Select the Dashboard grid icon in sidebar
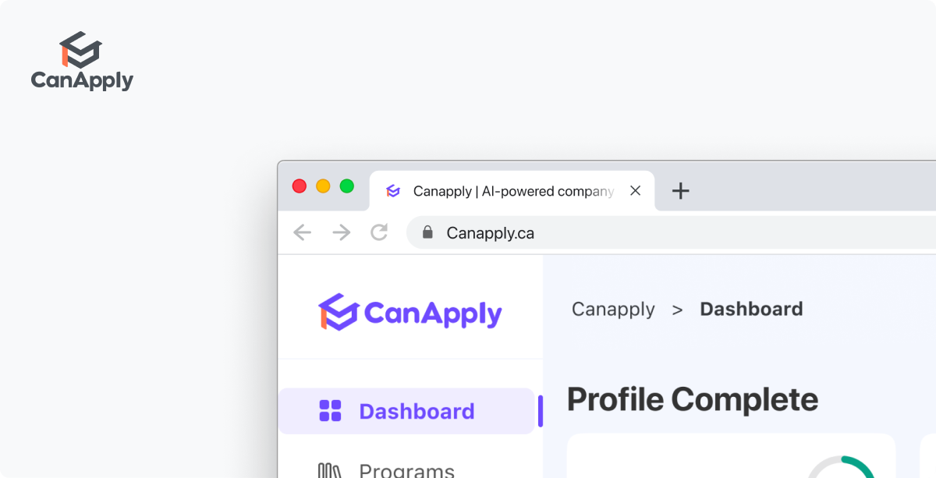The height and width of the screenshot is (478, 936). click(x=331, y=410)
